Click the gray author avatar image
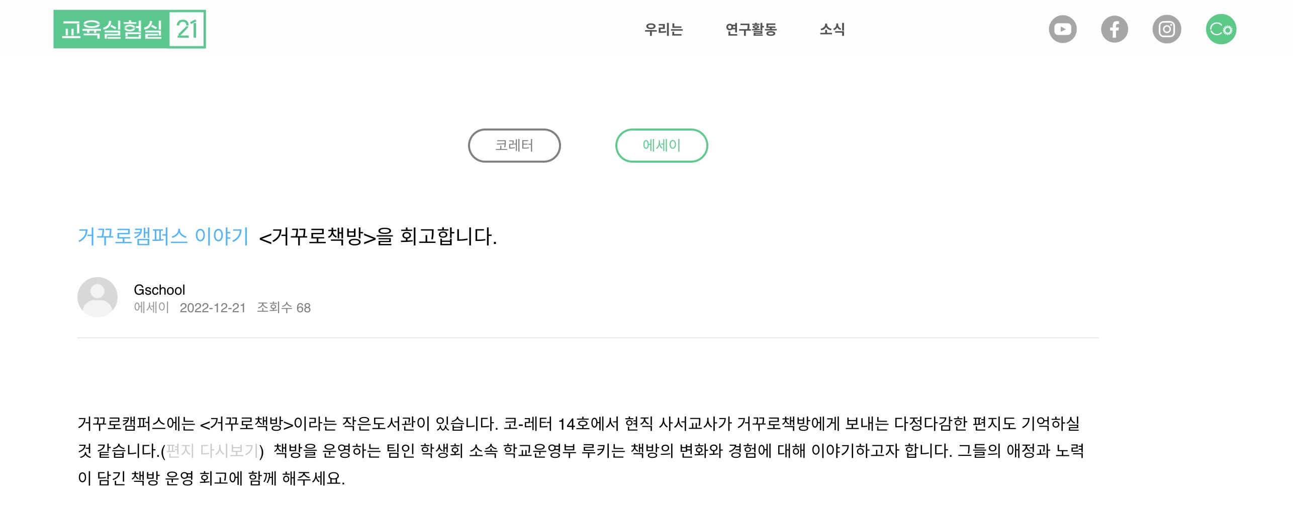Screen dimensions: 1293x510 coord(97,297)
